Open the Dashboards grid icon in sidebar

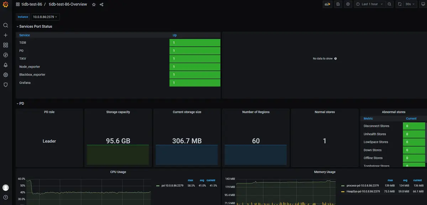(x=5, y=45)
